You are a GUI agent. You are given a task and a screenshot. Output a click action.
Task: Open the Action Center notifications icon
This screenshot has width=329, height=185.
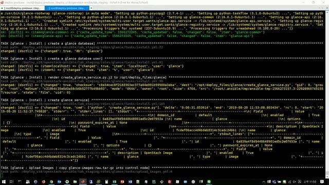[322, 181]
